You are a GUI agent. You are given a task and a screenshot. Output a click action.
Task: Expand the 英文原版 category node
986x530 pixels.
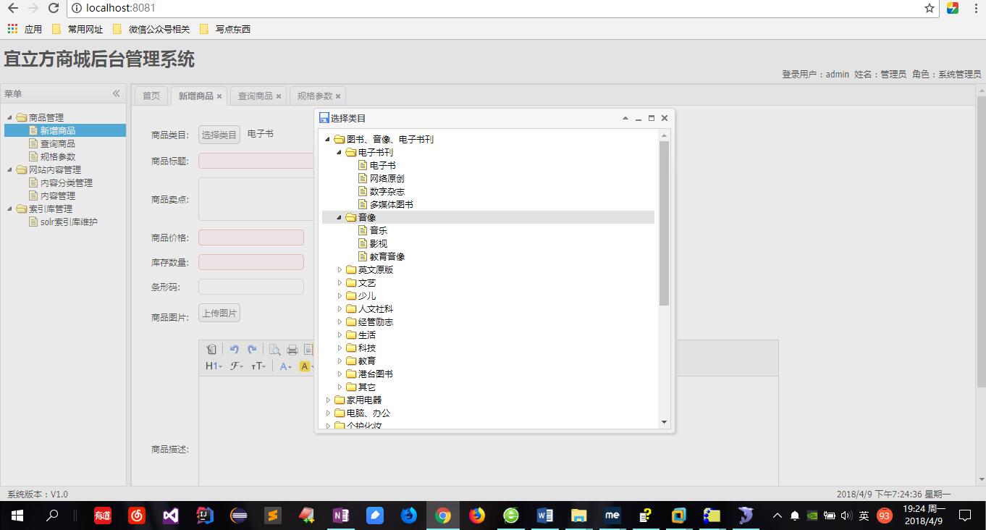click(x=340, y=269)
